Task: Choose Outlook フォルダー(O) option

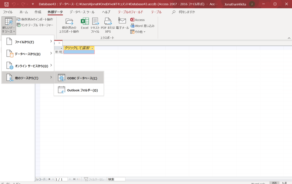Action: [79, 90]
